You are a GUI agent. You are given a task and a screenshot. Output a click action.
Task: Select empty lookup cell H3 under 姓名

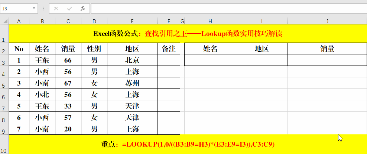click(210, 60)
